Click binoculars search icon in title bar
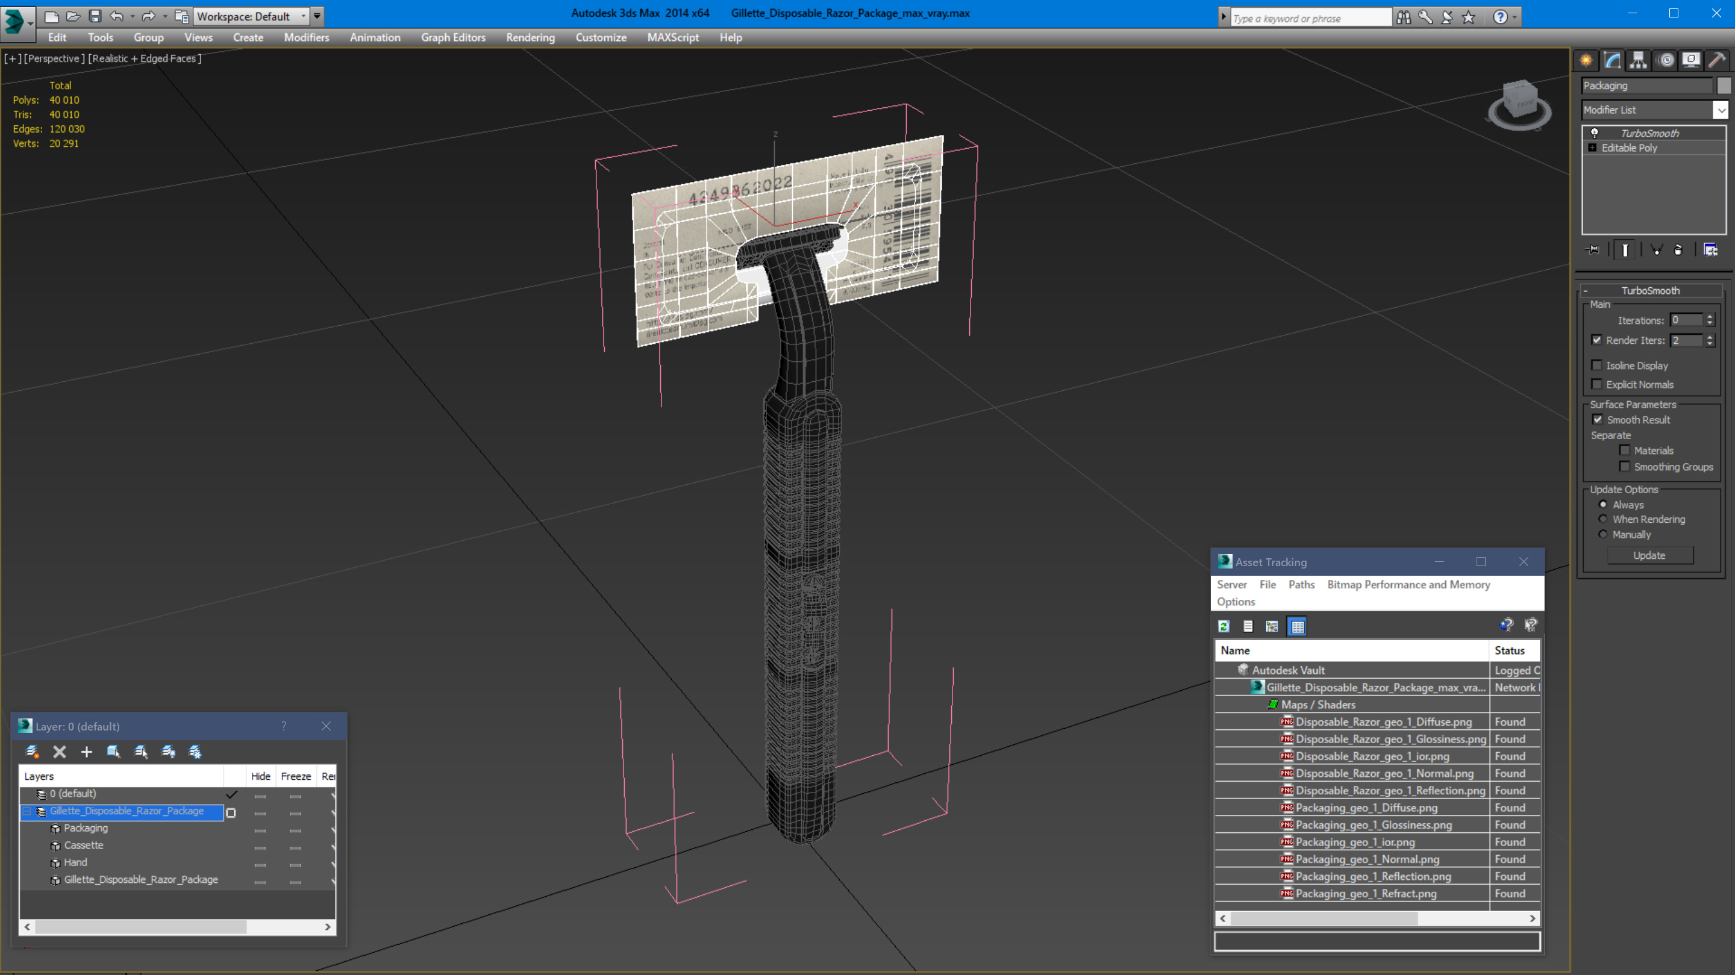1735x975 pixels. 1404,17
